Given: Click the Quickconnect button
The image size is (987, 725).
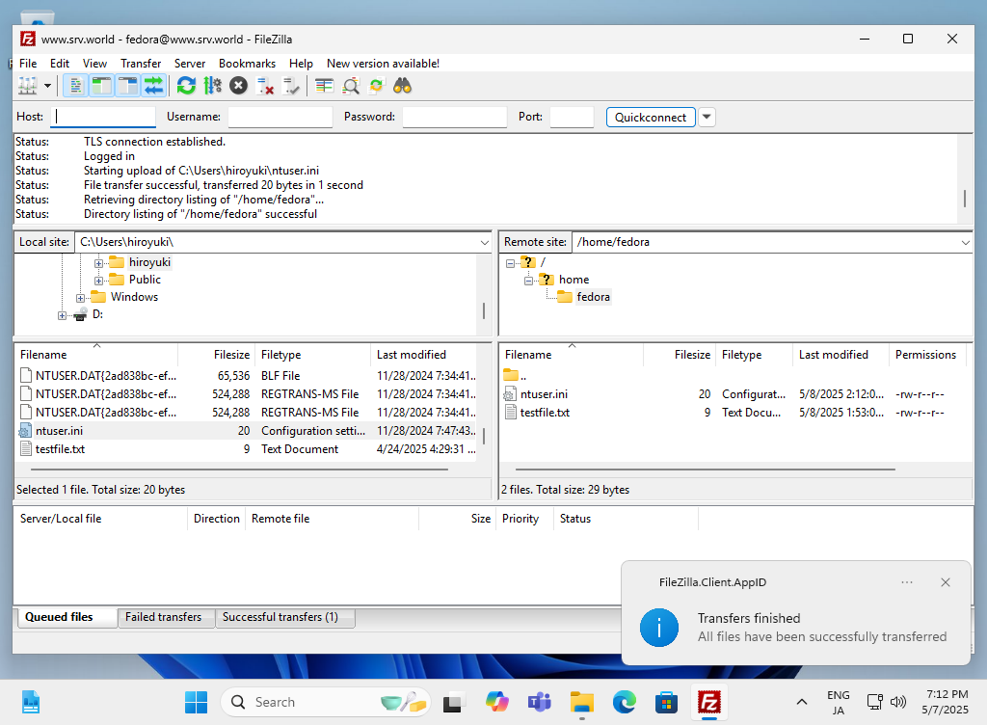Looking at the screenshot, I should (651, 117).
